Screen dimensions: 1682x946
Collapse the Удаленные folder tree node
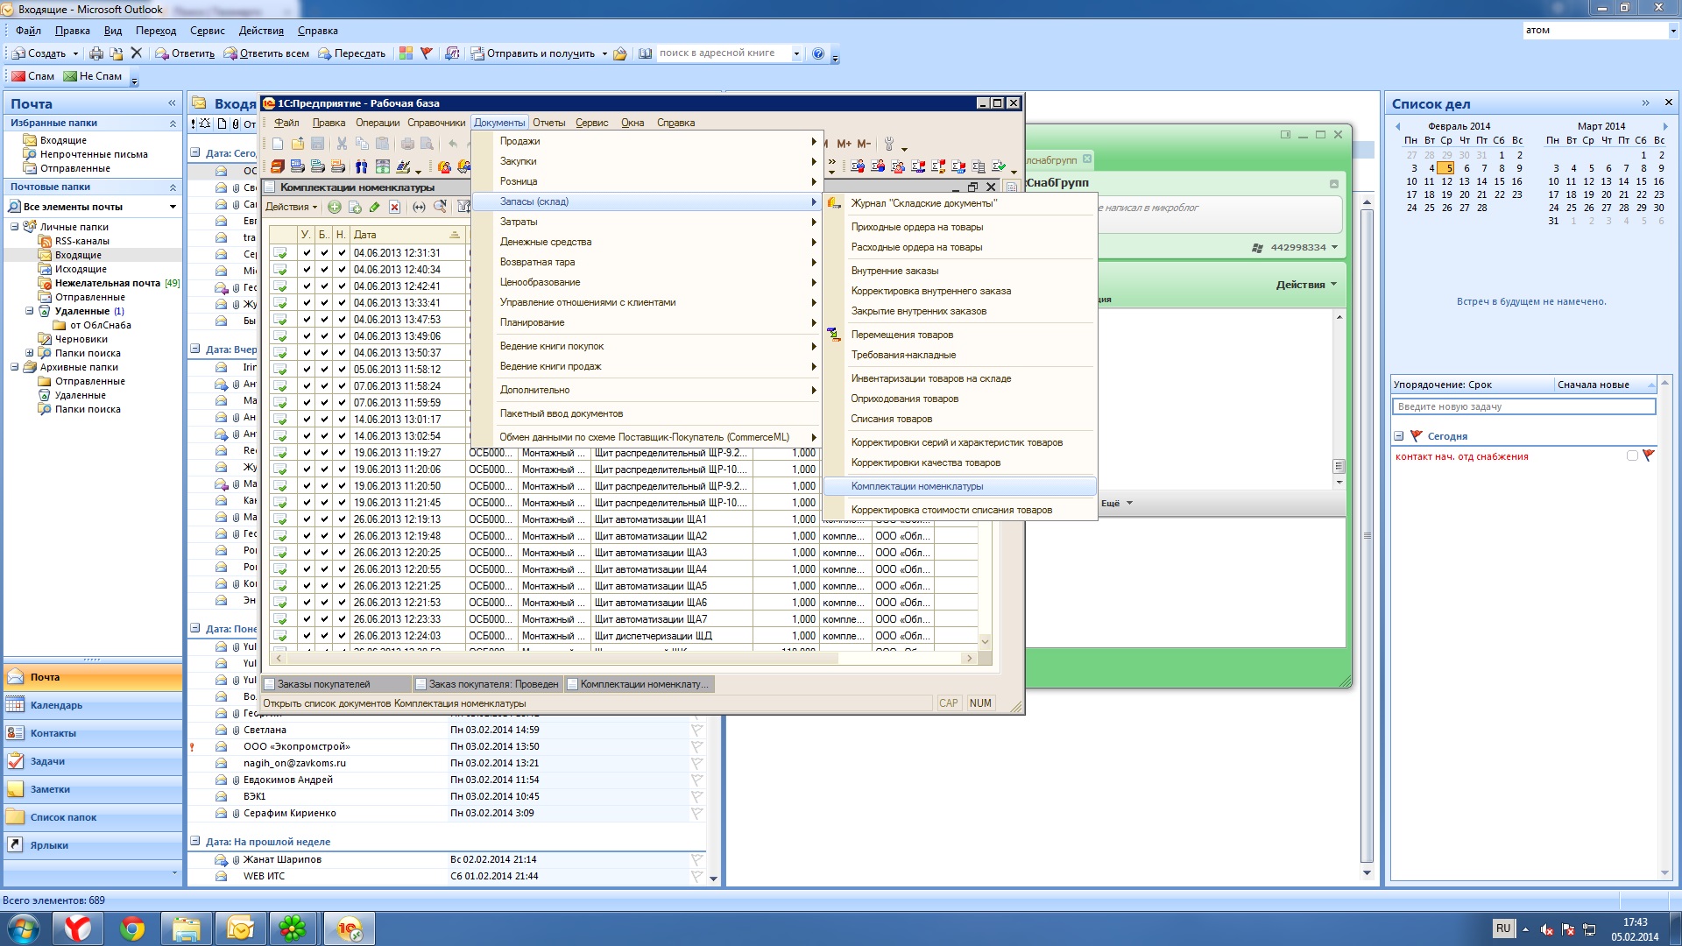[x=29, y=311]
